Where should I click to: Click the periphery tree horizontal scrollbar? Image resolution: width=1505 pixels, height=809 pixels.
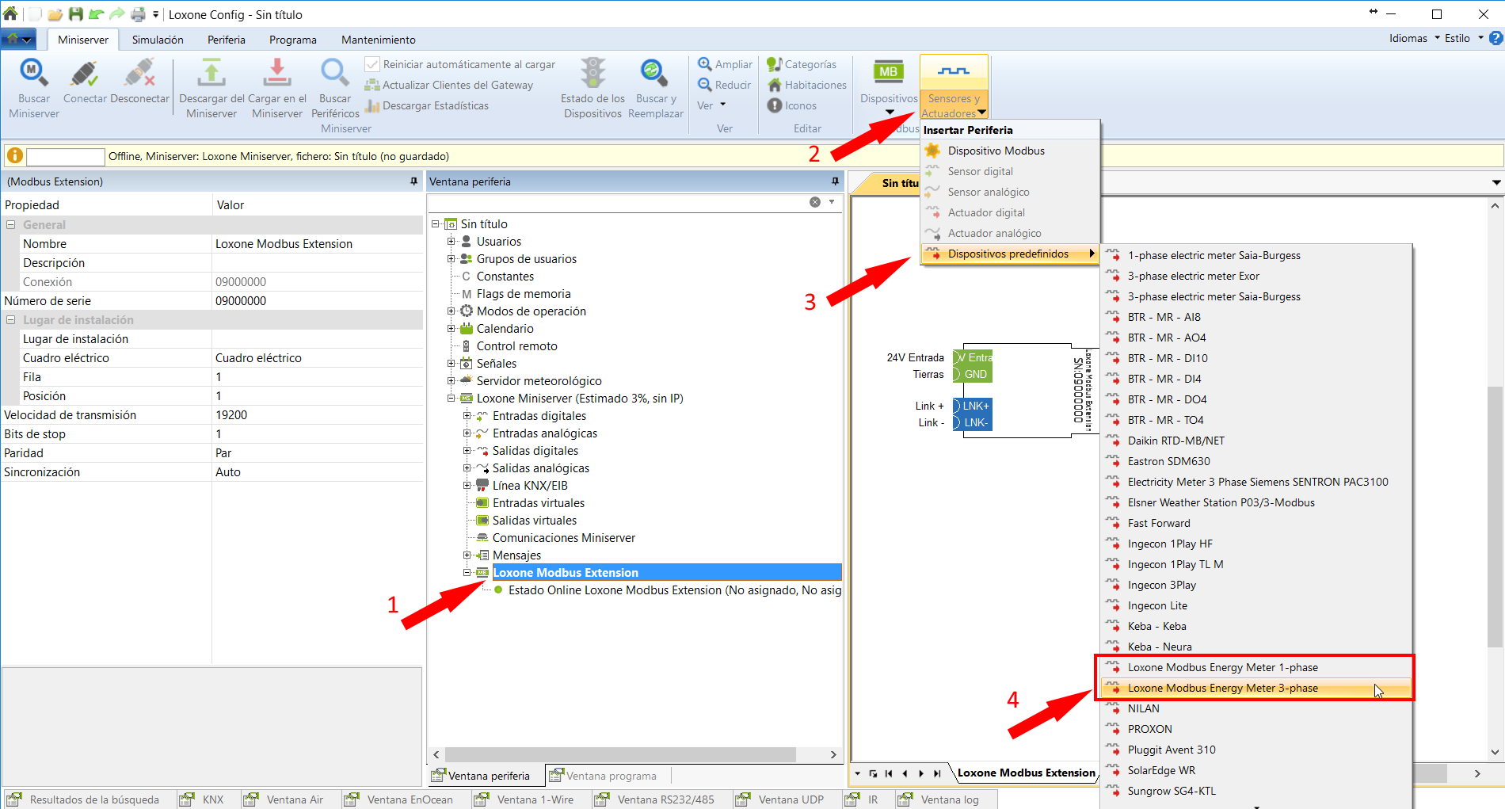click(x=619, y=754)
